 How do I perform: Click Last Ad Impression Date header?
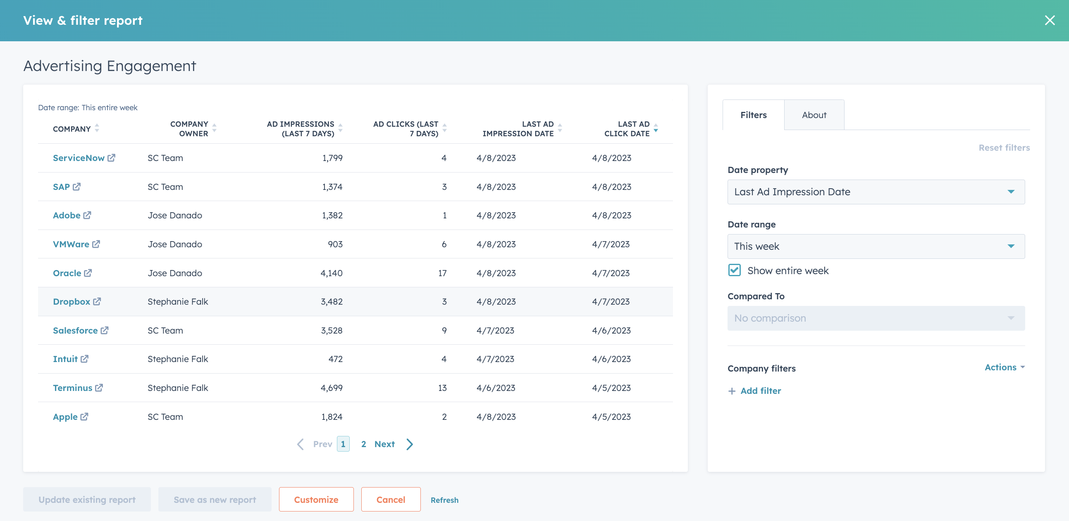tap(518, 128)
